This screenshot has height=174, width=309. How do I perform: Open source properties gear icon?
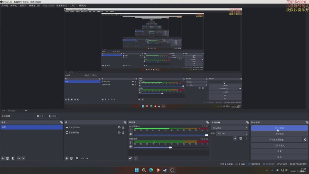[77, 158]
